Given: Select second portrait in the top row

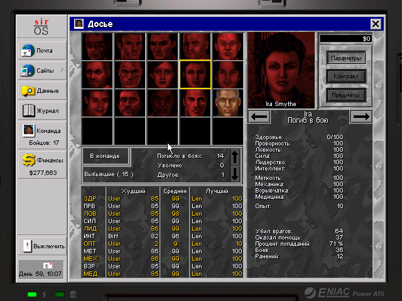Looking at the screenshot, I should click(x=130, y=46).
